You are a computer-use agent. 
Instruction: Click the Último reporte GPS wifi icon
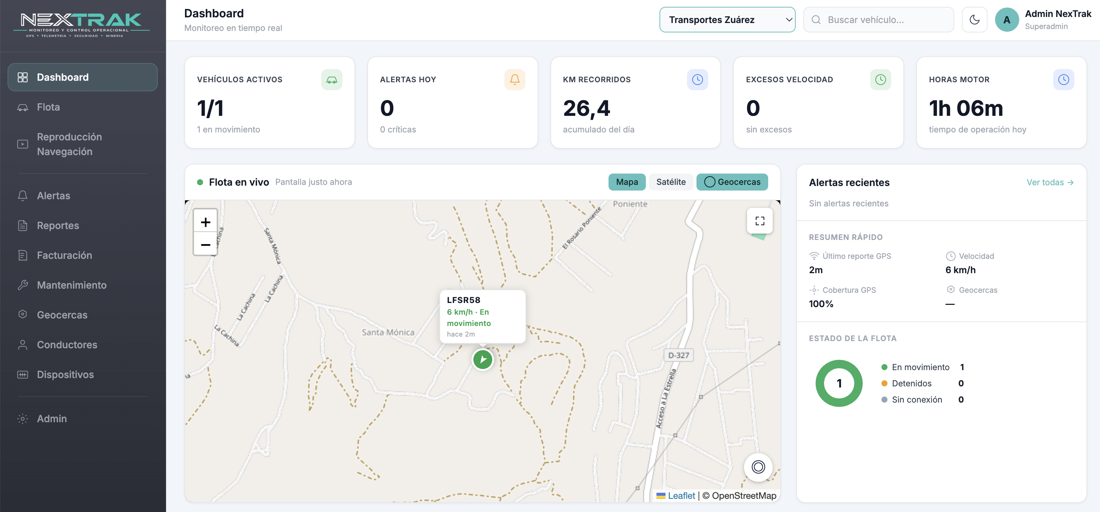click(814, 257)
